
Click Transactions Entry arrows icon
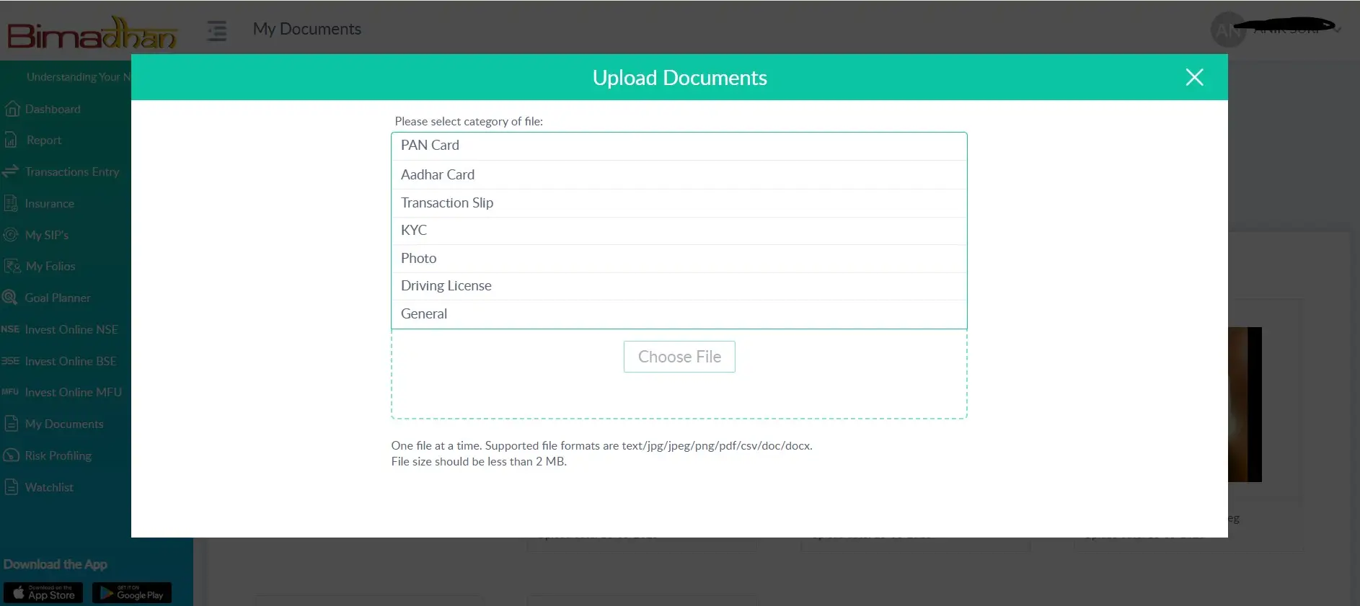coord(10,171)
